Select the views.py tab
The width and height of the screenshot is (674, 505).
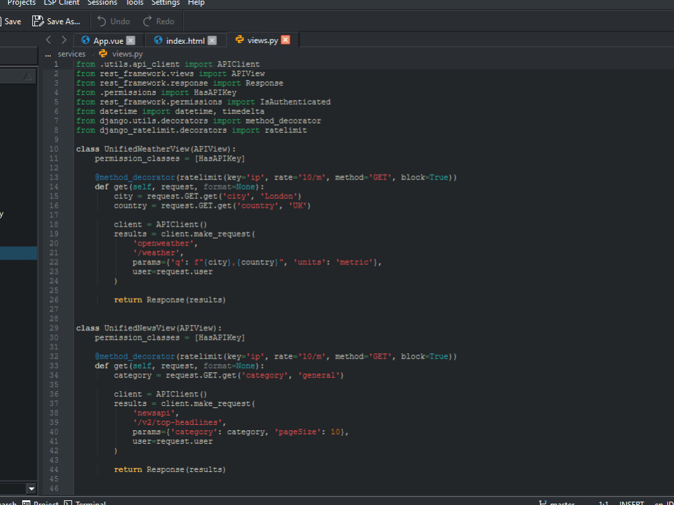pos(262,40)
